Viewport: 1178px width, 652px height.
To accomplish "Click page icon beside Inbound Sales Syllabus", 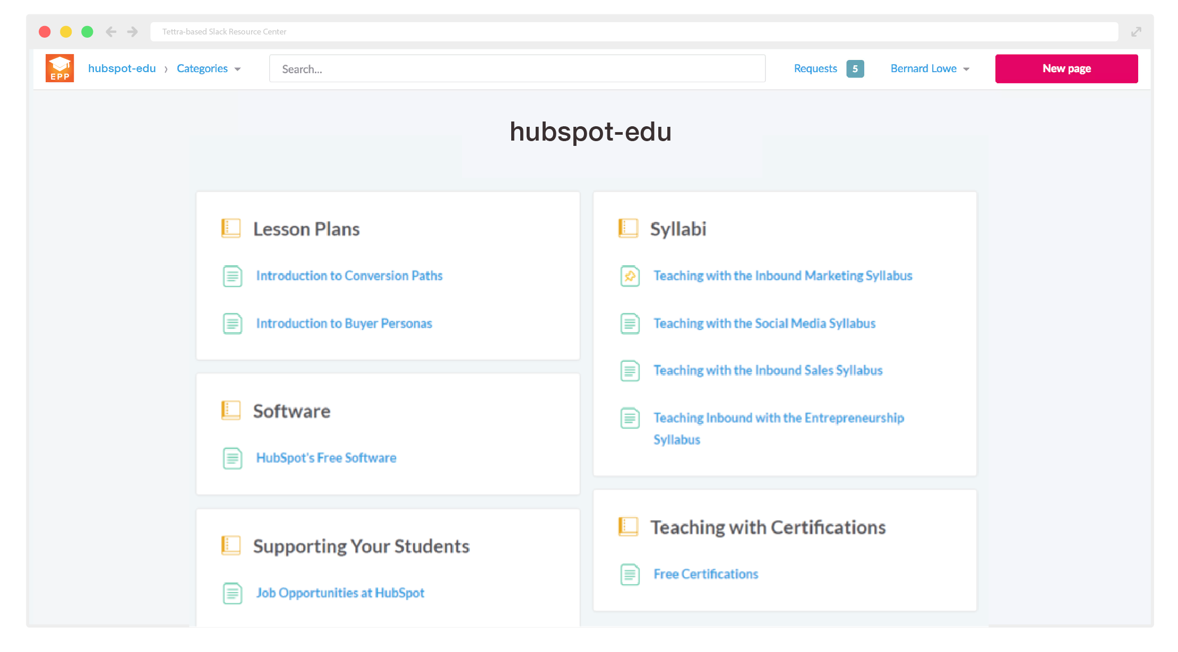I will [x=630, y=371].
